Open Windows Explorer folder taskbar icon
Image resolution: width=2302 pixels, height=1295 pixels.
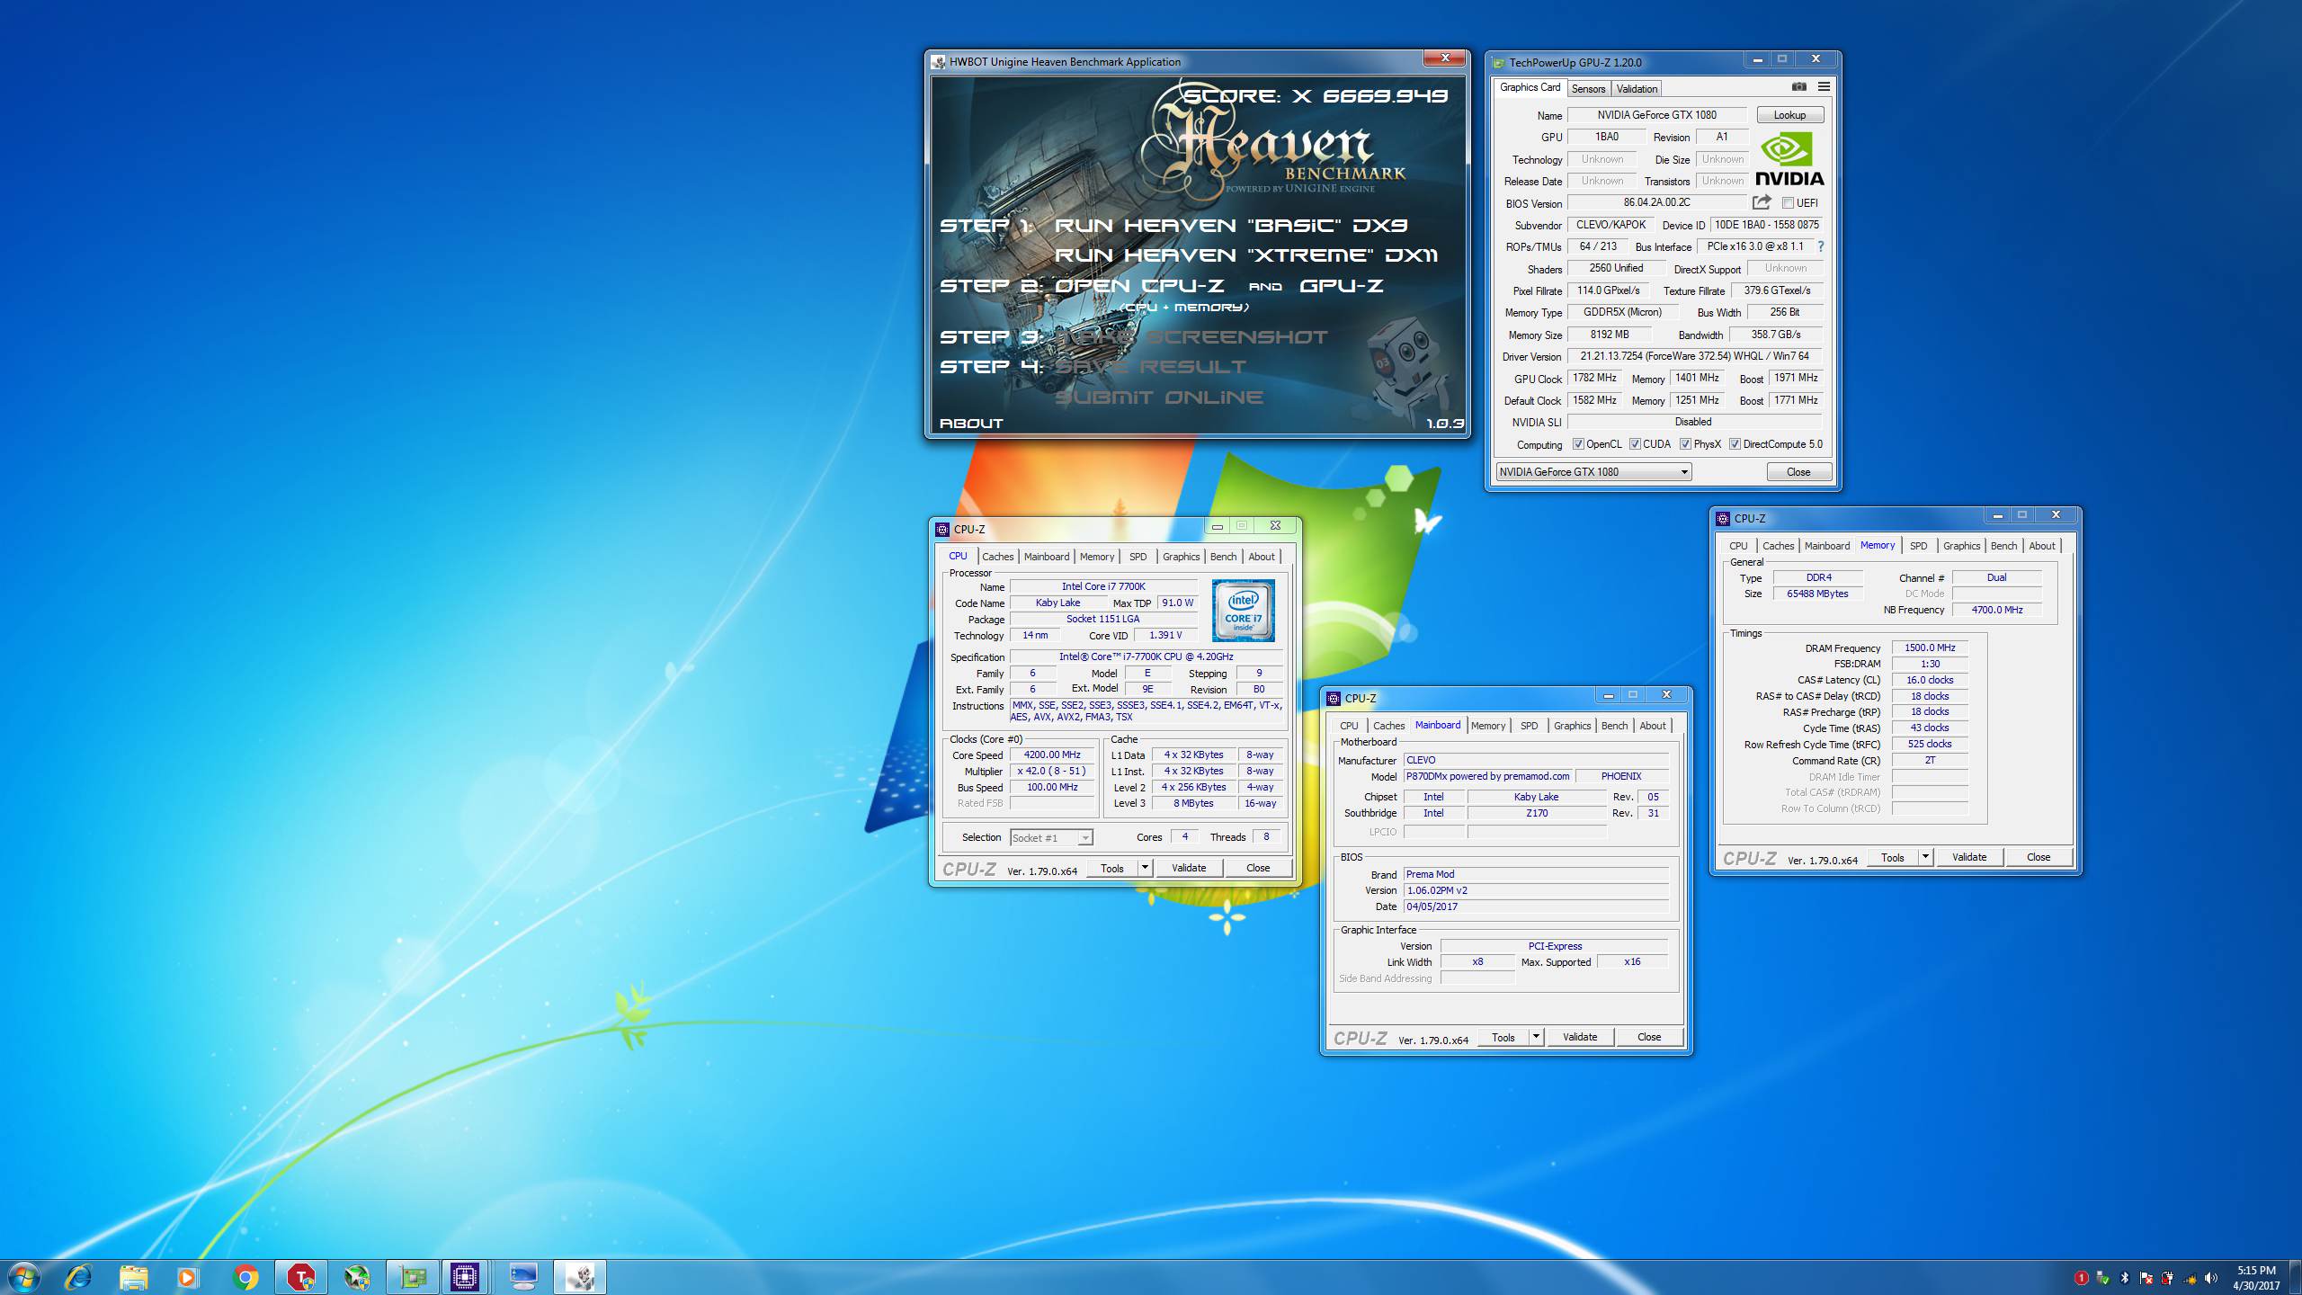pyautogui.click(x=133, y=1277)
